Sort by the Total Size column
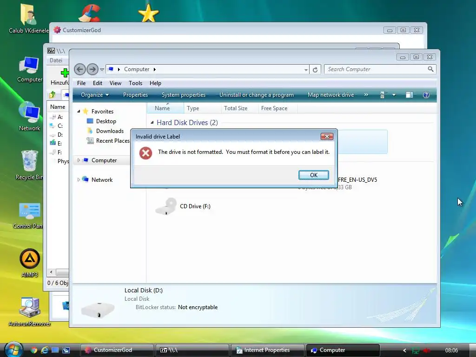 point(239,108)
